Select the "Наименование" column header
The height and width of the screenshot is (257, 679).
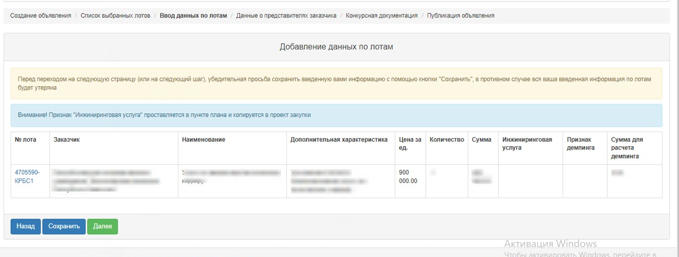pos(203,140)
